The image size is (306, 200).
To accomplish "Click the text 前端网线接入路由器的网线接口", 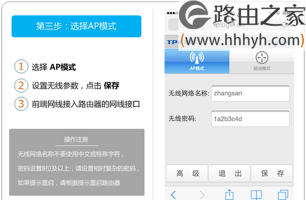I will pyautogui.click(x=86, y=104).
